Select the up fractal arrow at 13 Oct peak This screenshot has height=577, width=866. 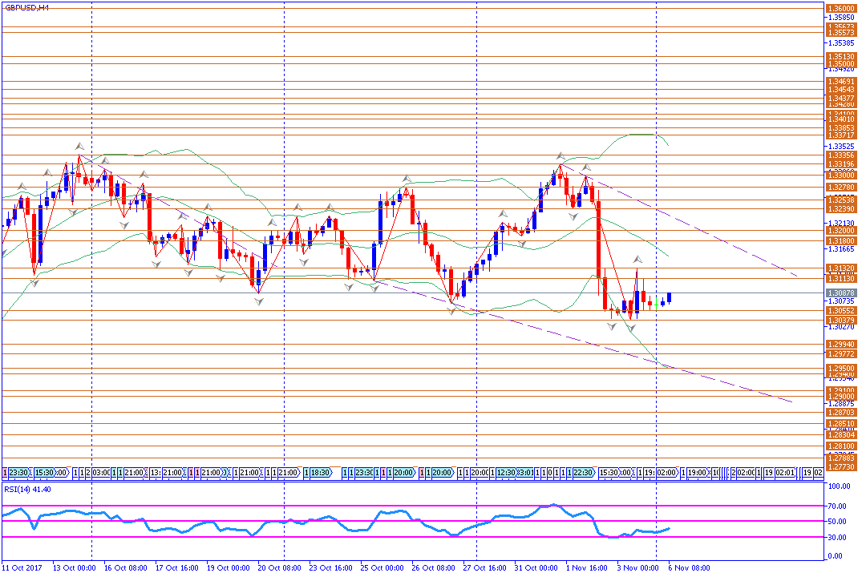(x=79, y=146)
